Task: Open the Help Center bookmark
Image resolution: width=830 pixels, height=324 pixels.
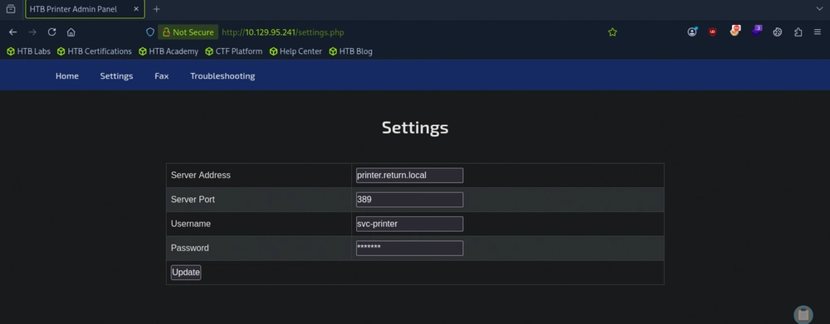Action: click(x=295, y=51)
